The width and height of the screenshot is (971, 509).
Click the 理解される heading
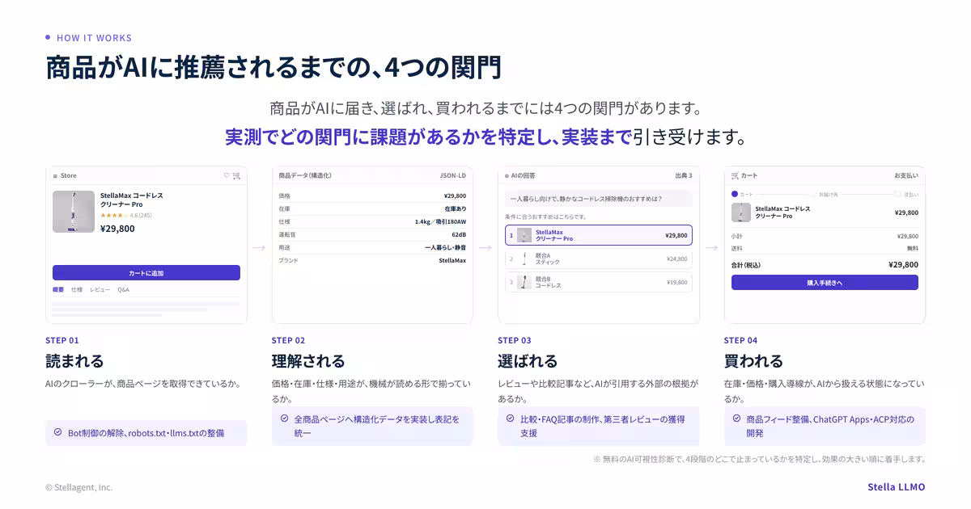tap(308, 361)
